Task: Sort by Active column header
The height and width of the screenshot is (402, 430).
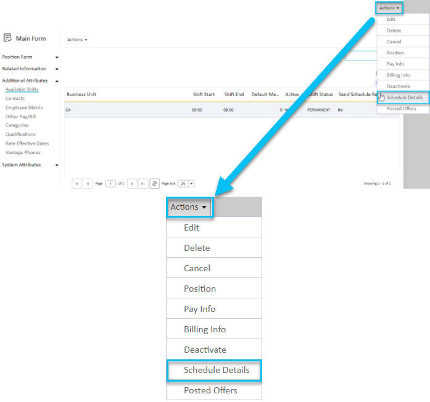Action: click(x=292, y=94)
